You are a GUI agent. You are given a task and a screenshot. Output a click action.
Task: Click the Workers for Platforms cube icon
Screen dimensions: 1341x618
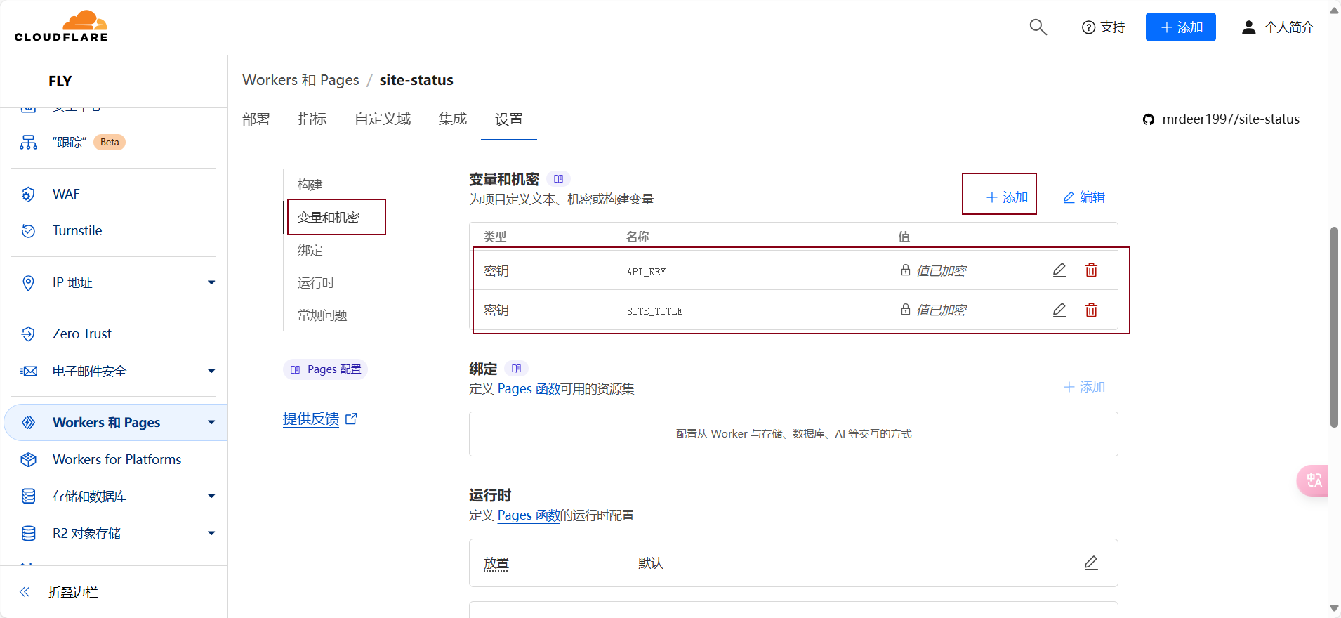click(28, 459)
